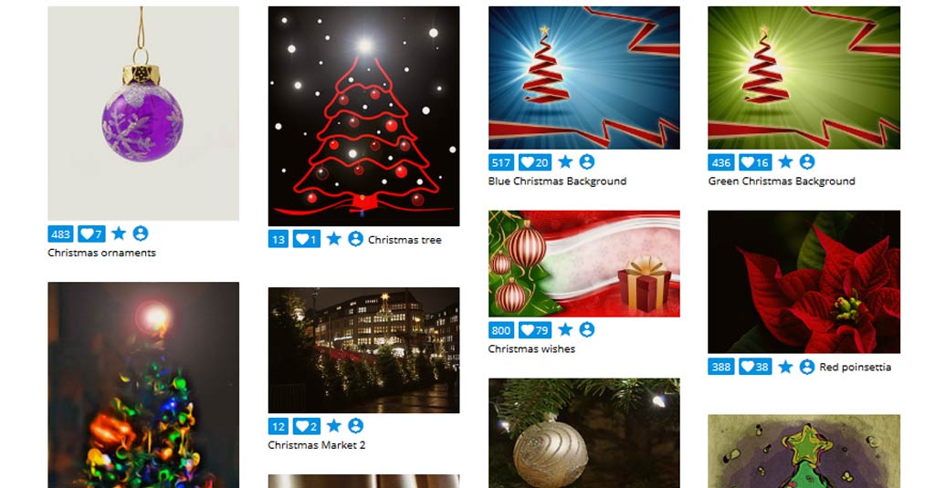Open the Christmas Market 2 night photo

363,350
